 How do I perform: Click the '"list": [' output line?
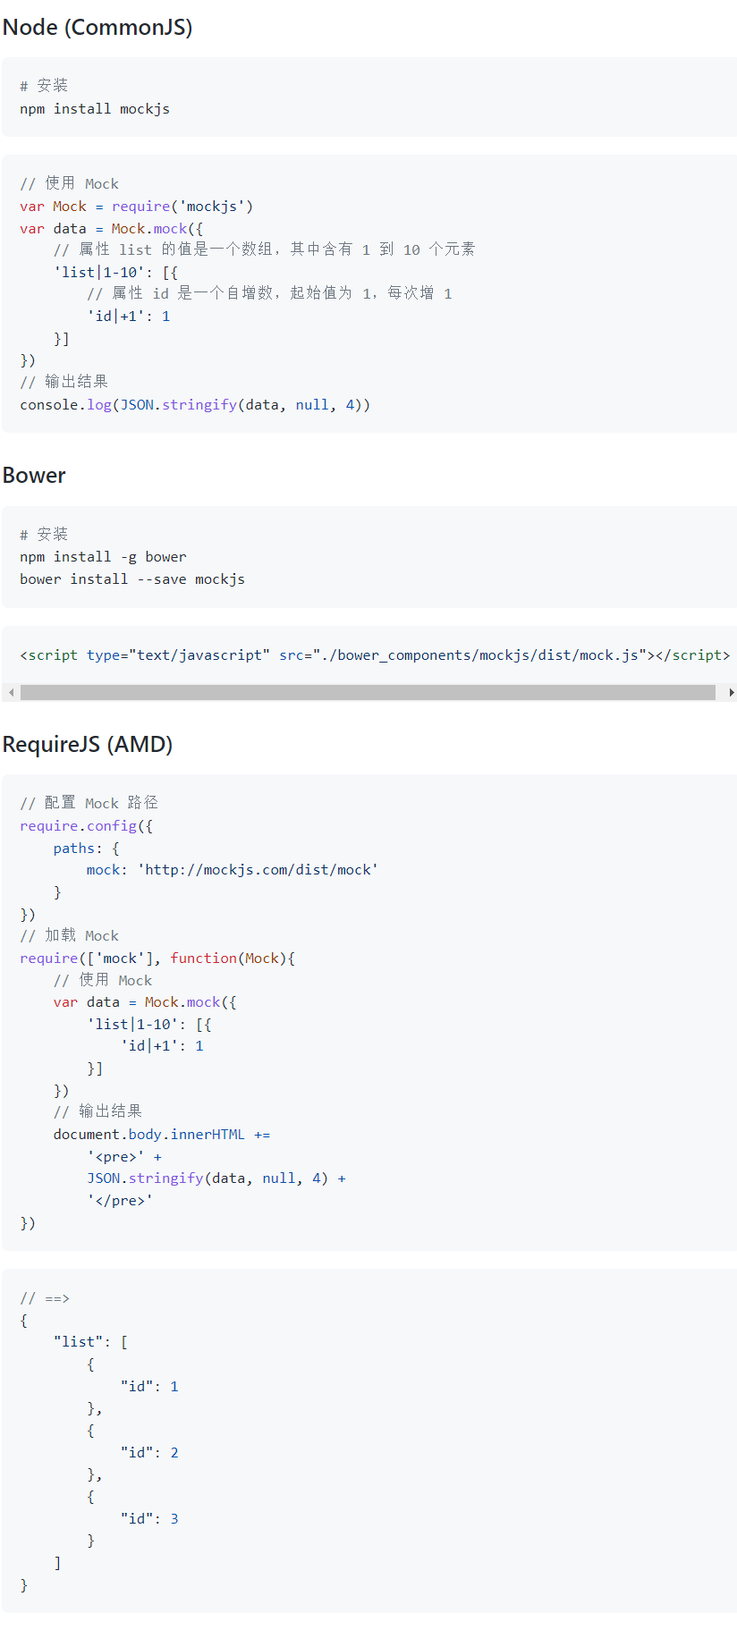[90, 1342]
